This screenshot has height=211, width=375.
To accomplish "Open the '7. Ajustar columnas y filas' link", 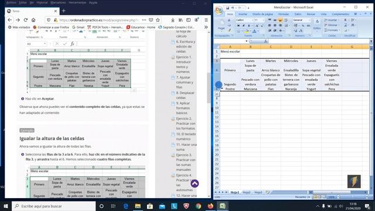I will (x=185, y=82).
